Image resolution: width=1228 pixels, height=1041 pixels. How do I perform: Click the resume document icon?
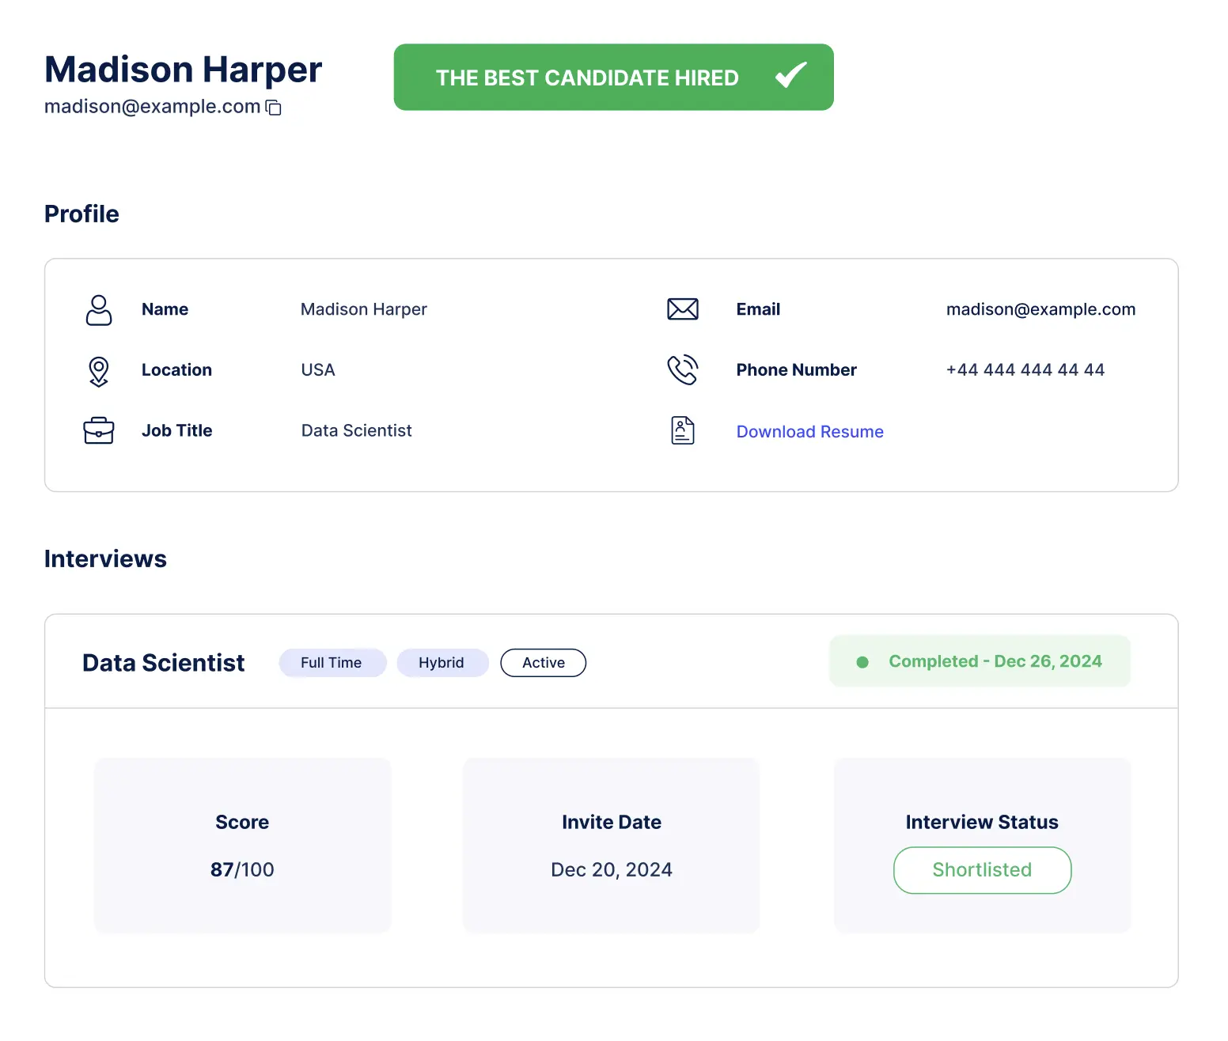click(682, 430)
